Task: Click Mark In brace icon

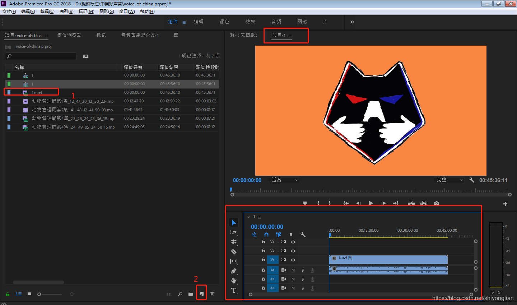Action: tap(318, 203)
